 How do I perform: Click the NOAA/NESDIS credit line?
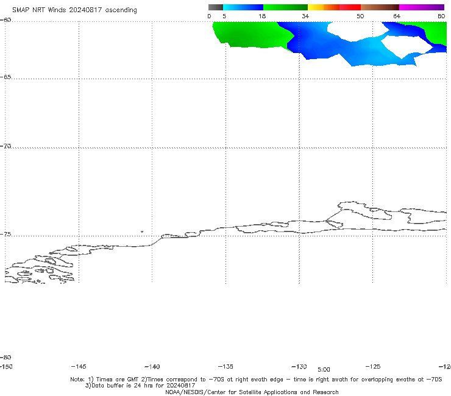(252, 392)
